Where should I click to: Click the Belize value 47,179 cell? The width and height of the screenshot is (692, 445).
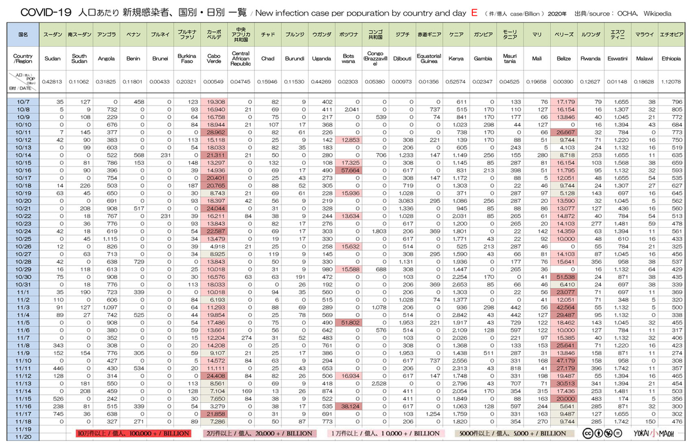click(x=563, y=360)
